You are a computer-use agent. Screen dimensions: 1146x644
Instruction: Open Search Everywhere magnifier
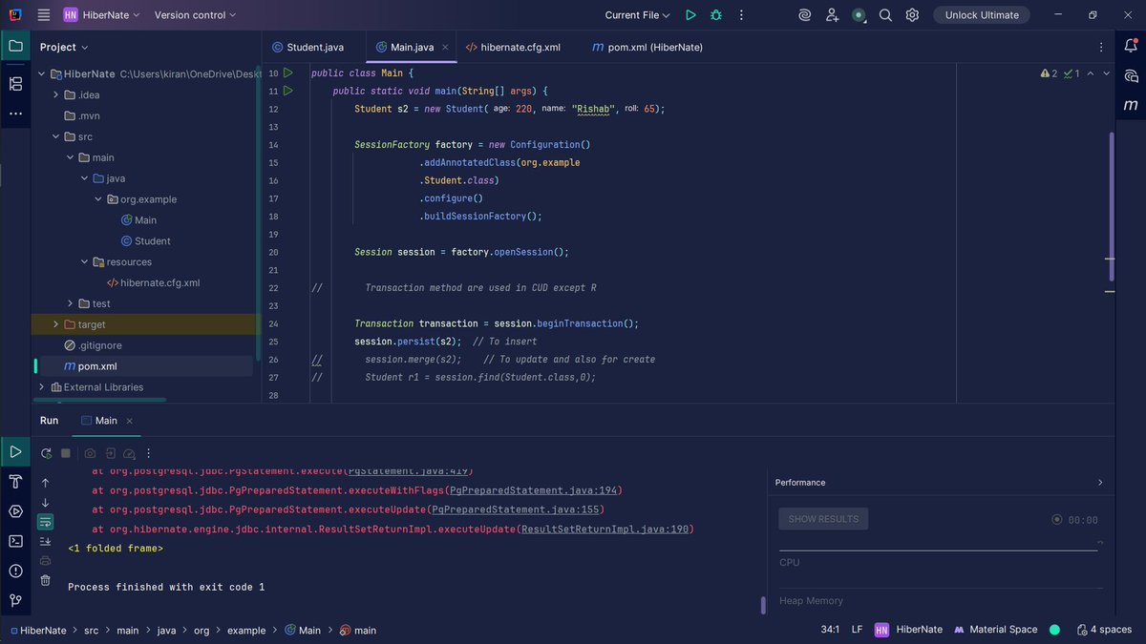click(x=885, y=15)
